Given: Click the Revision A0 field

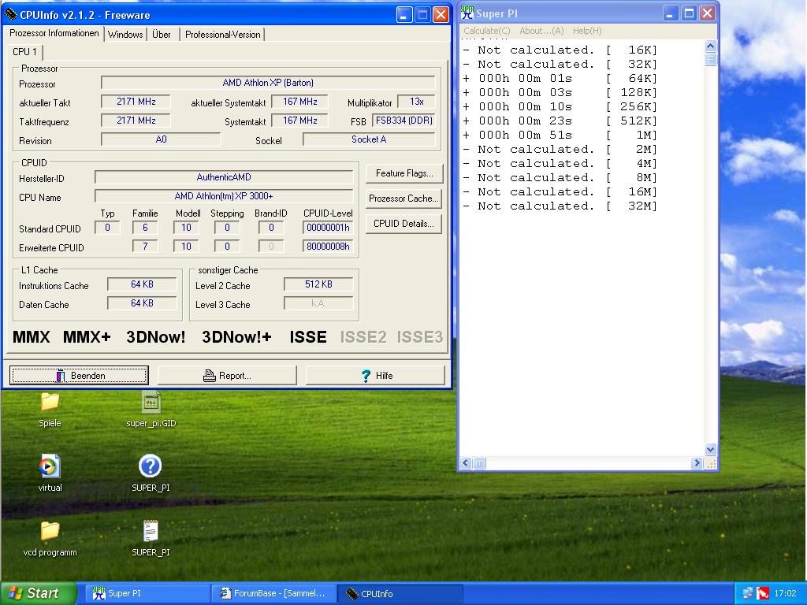Looking at the screenshot, I should [161, 139].
